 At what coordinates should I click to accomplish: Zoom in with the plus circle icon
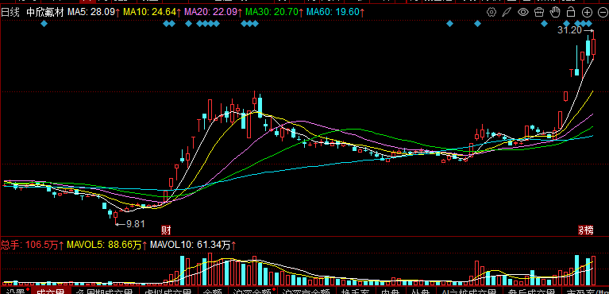coord(587,12)
